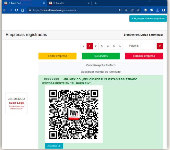Go to page 4 in pagination

pyautogui.click(x=108, y=46)
